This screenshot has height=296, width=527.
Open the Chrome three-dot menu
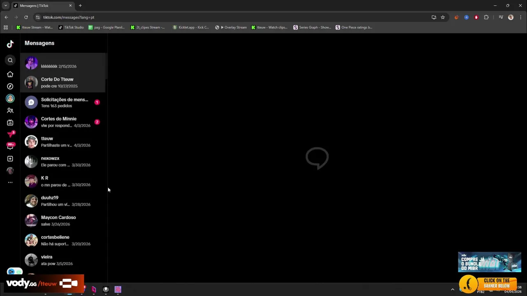pyautogui.click(x=521, y=17)
